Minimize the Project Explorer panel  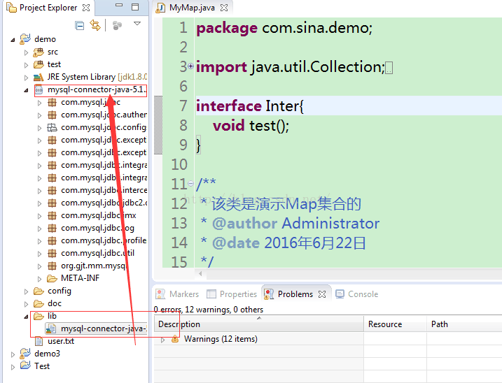[119, 6]
